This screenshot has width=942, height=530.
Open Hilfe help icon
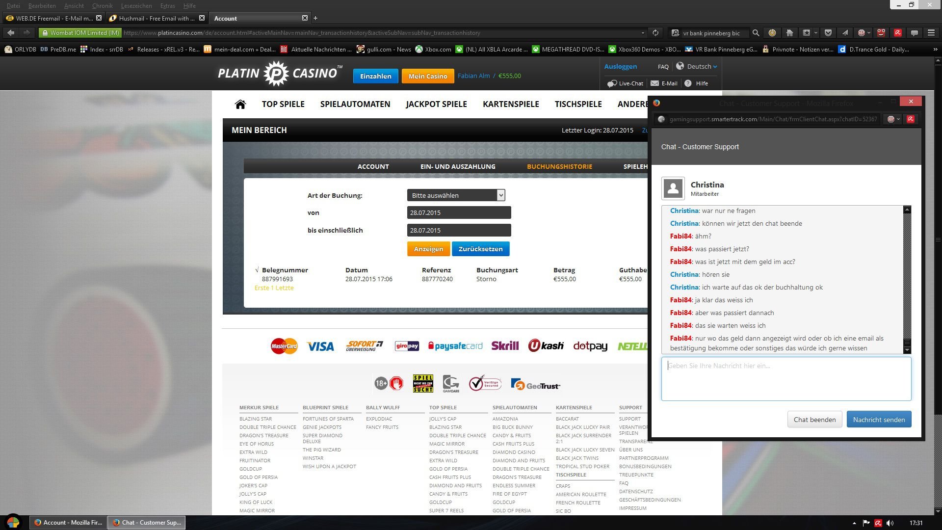click(x=696, y=83)
